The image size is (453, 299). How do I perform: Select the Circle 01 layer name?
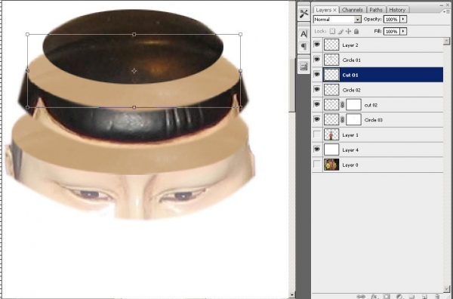point(352,60)
